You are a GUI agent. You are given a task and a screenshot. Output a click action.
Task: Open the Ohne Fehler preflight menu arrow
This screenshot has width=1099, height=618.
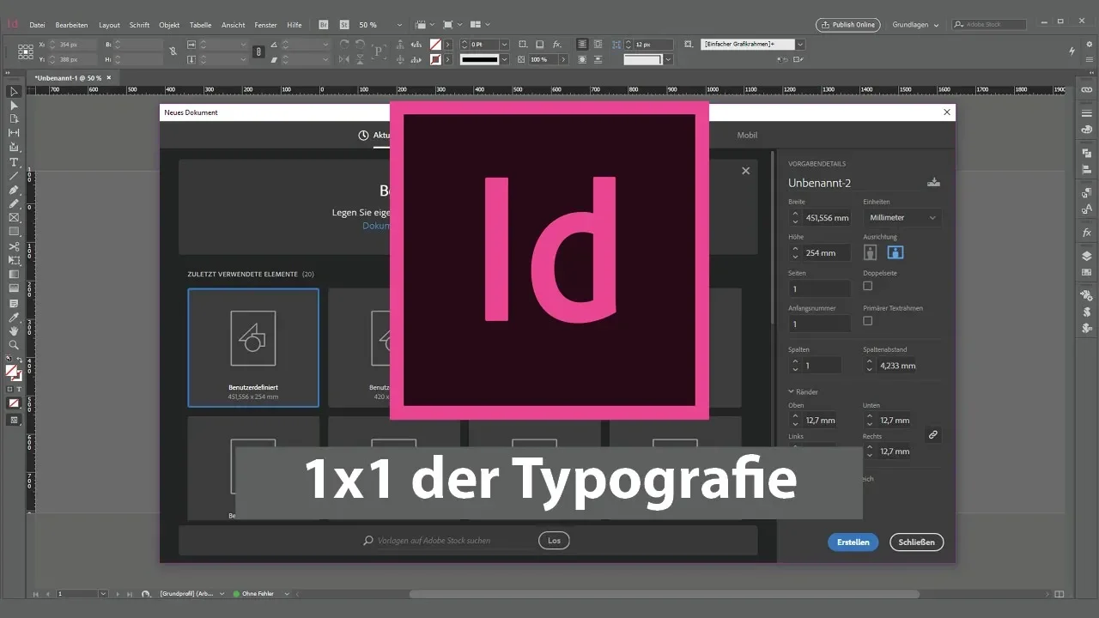[287, 593]
